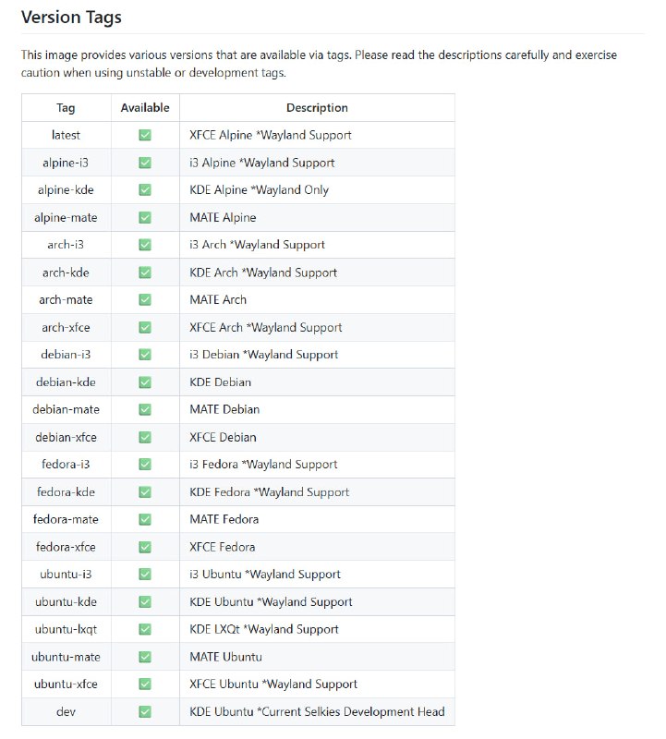Select the Tag column header
The width and height of the screenshot is (666, 739).
(66, 108)
